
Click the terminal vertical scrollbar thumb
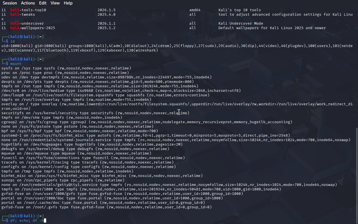(x=356, y=174)
